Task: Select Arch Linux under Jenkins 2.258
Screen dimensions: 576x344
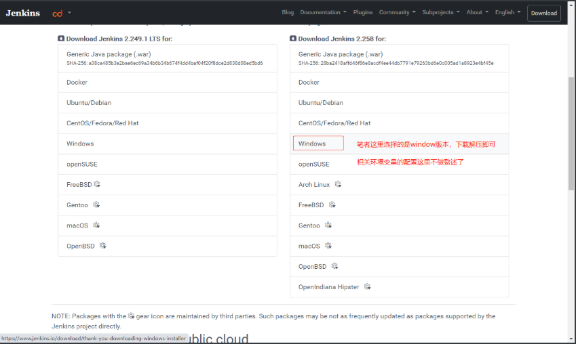Action: pyautogui.click(x=400, y=185)
